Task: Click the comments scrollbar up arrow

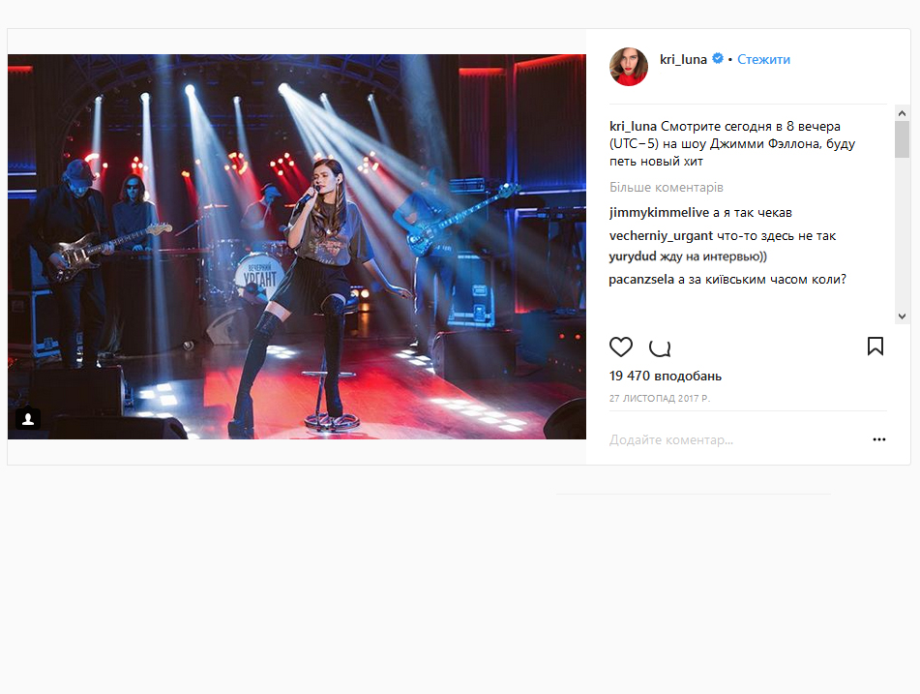Action: (902, 112)
